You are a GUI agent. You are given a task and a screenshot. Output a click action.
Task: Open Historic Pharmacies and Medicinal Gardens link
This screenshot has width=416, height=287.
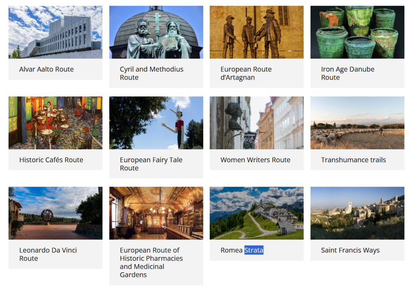(151, 262)
